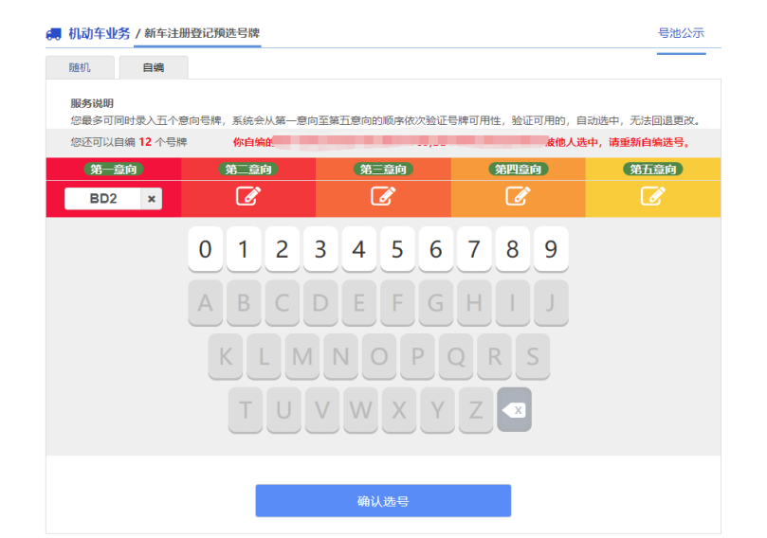Select the 第一意向 label
The height and width of the screenshot is (538, 767).
(x=114, y=169)
